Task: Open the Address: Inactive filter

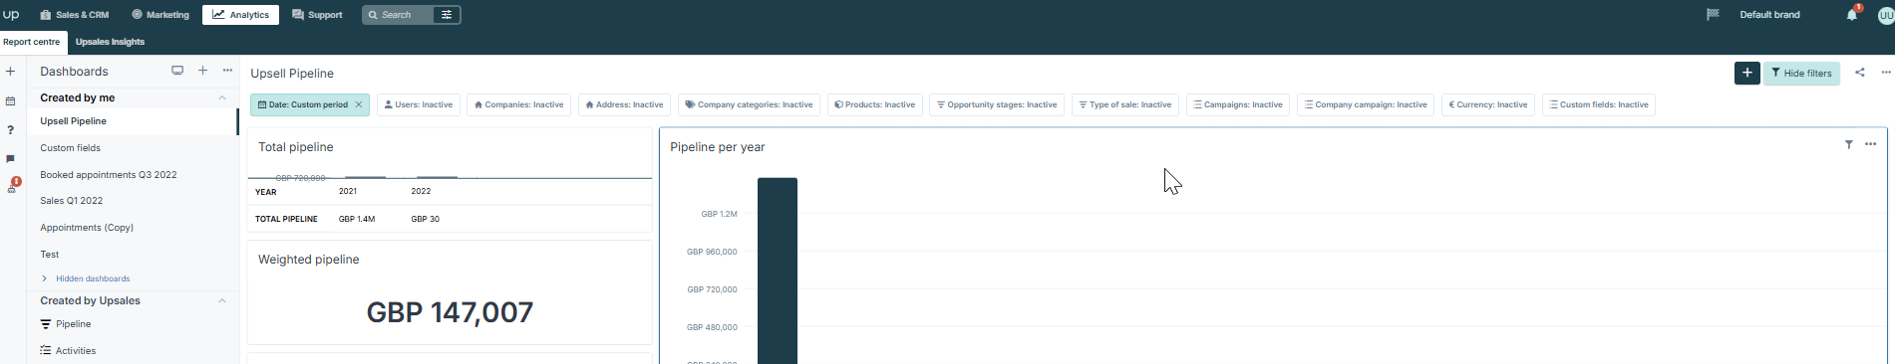Action: point(624,104)
